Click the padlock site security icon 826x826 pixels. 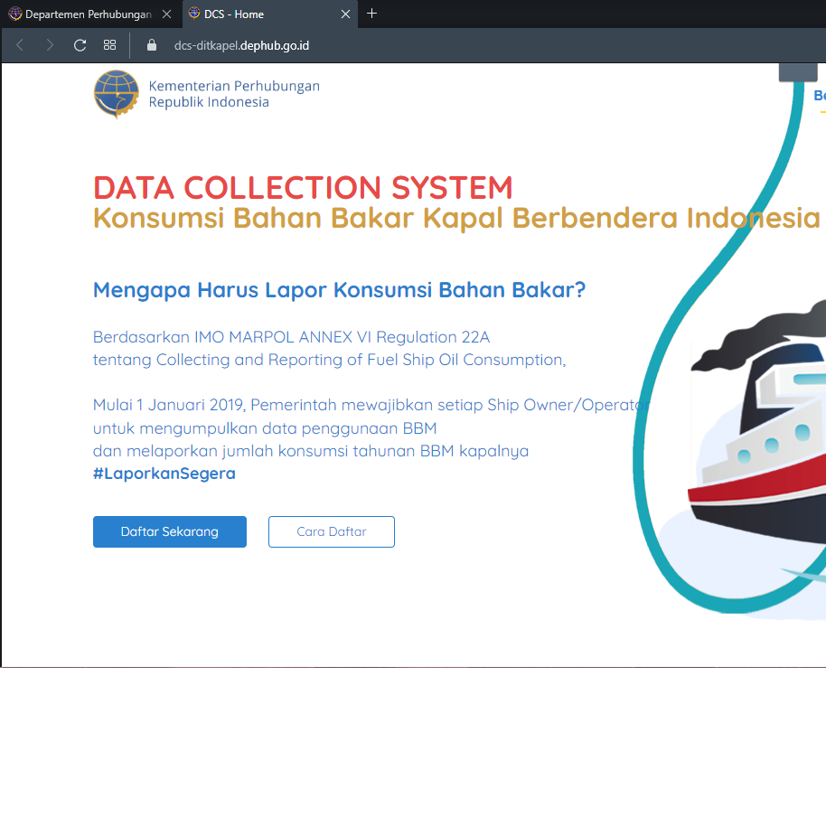click(x=152, y=45)
